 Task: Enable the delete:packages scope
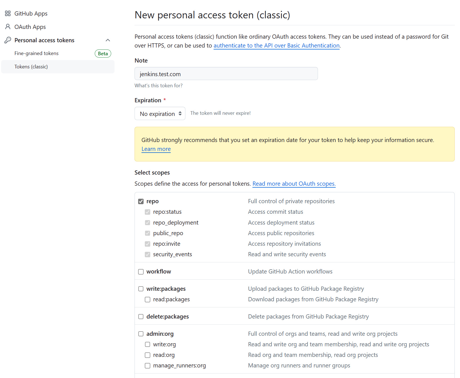[141, 317]
